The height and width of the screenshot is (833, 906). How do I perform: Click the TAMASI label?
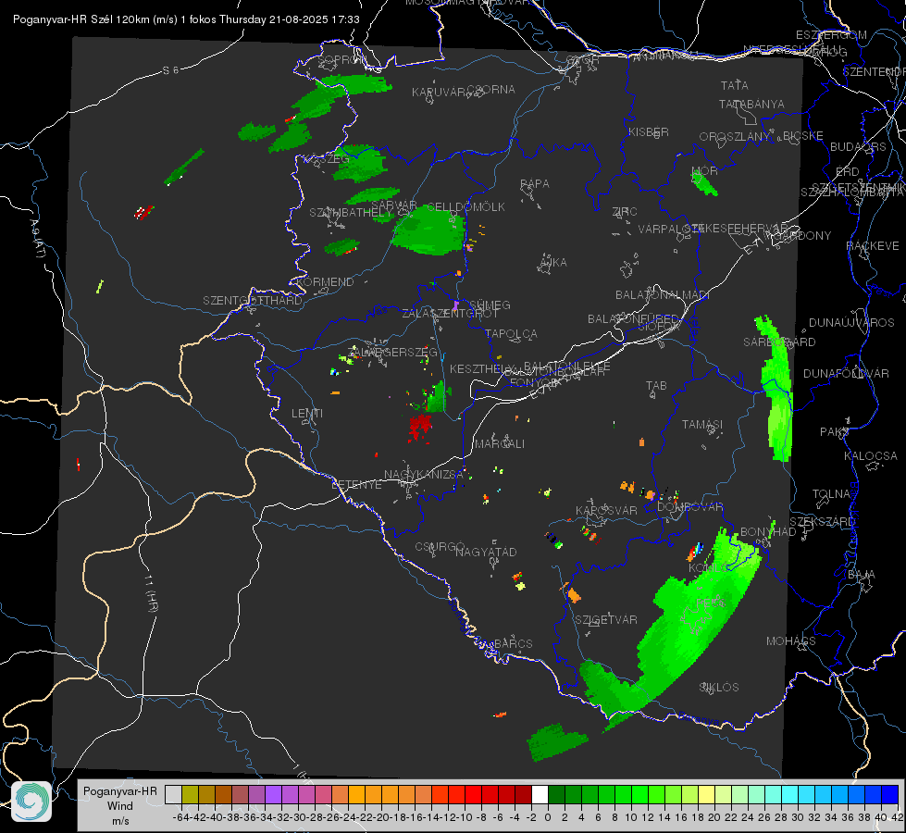click(x=702, y=425)
